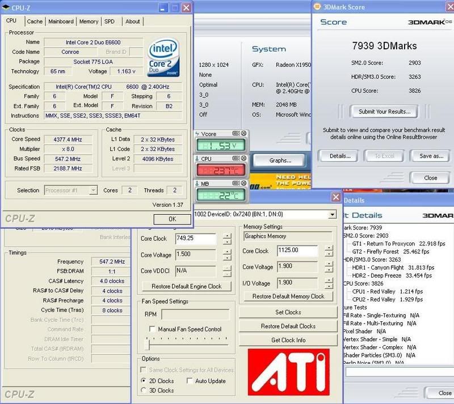Decrease the memory I/O Voltage with down arrow

pos(329,286)
